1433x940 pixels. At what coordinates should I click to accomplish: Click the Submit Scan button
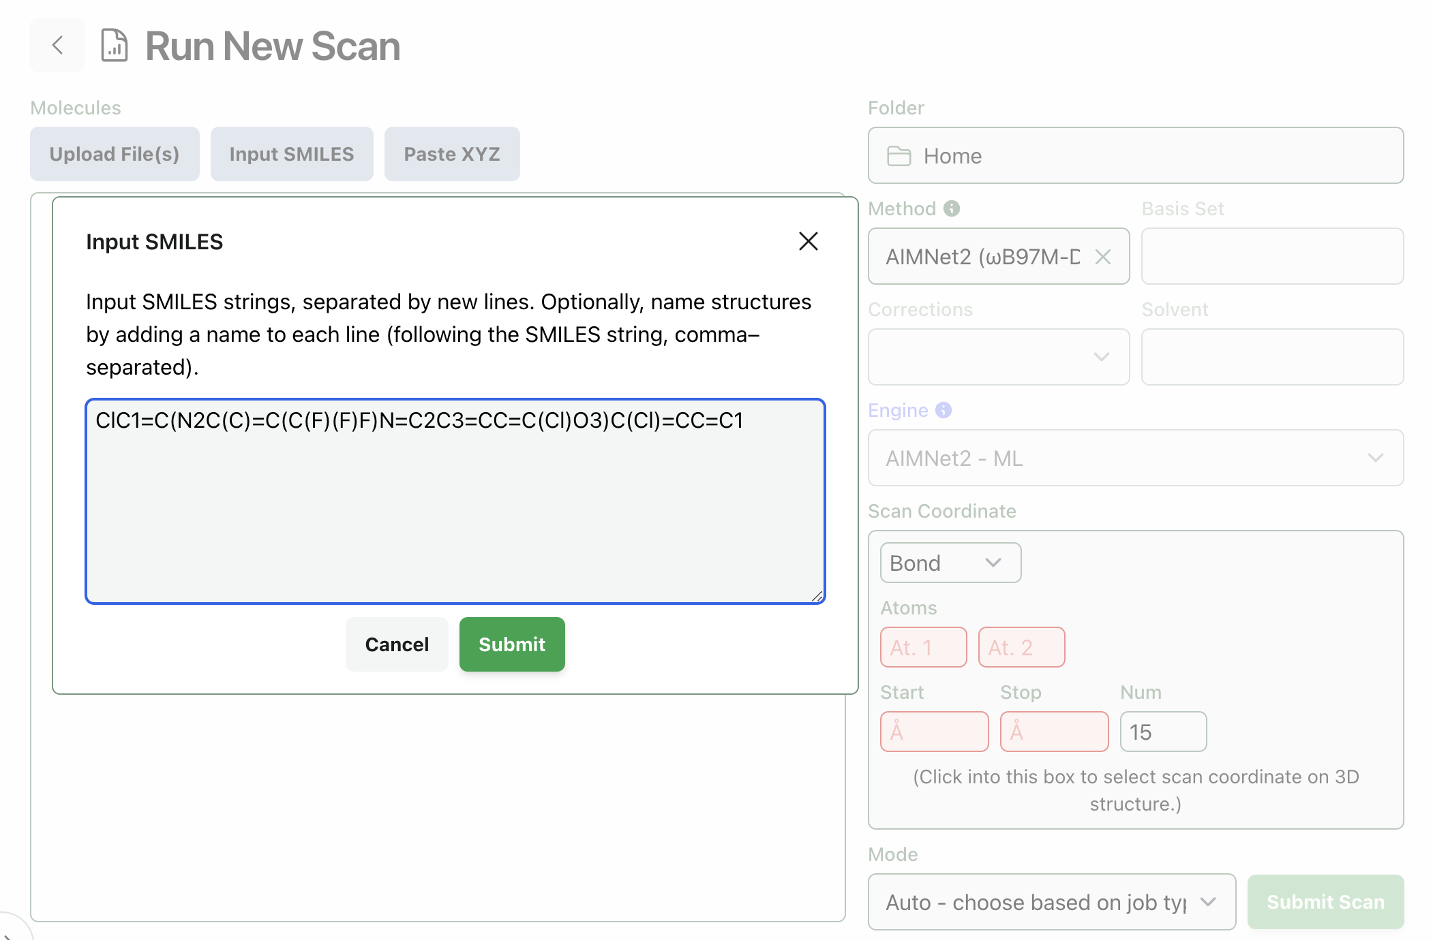(x=1325, y=902)
